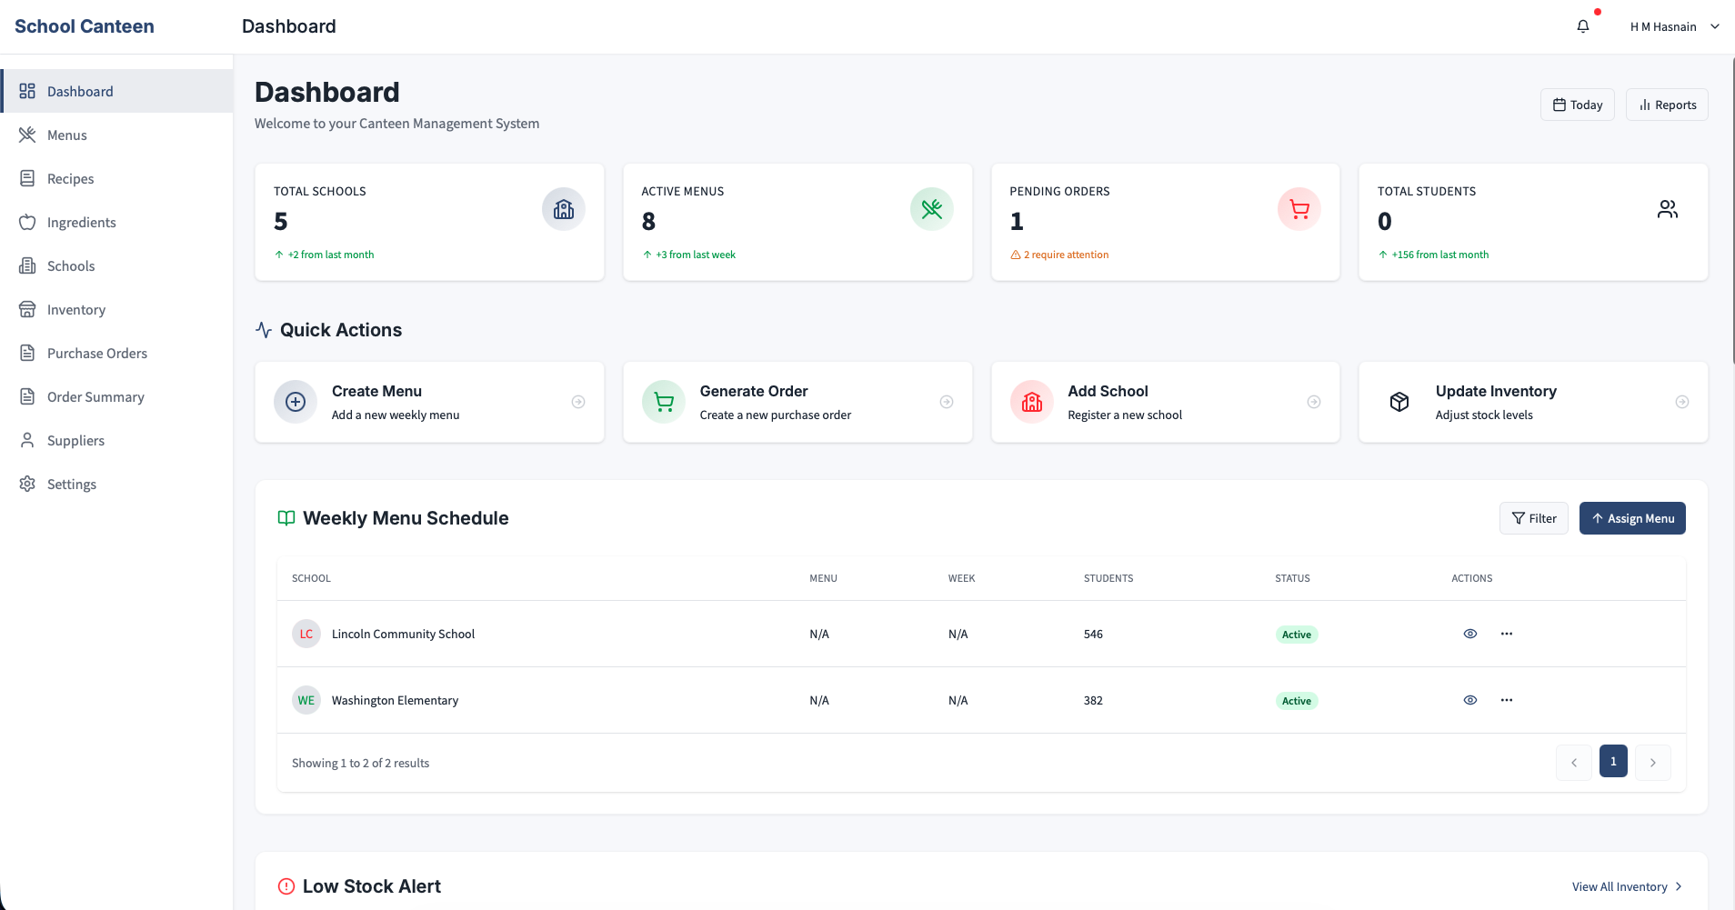Viewport: 1735px width, 910px height.
Task: Click Lincoln Community School name
Action: coord(403,634)
